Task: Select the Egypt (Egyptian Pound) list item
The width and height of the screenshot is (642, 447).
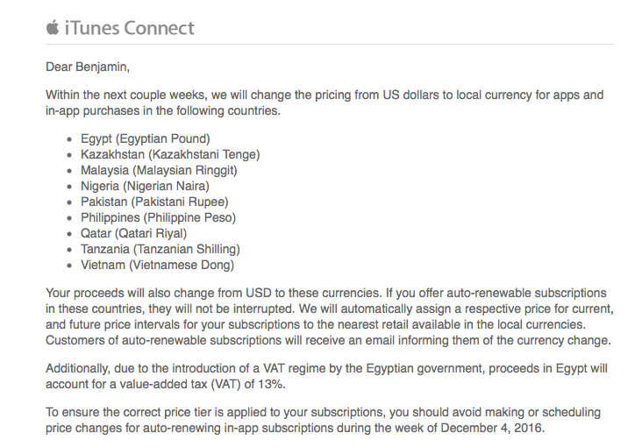Action: (x=145, y=138)
